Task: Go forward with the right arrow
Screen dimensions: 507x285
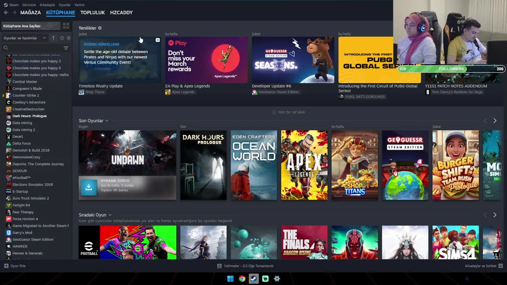Action: 14,13
